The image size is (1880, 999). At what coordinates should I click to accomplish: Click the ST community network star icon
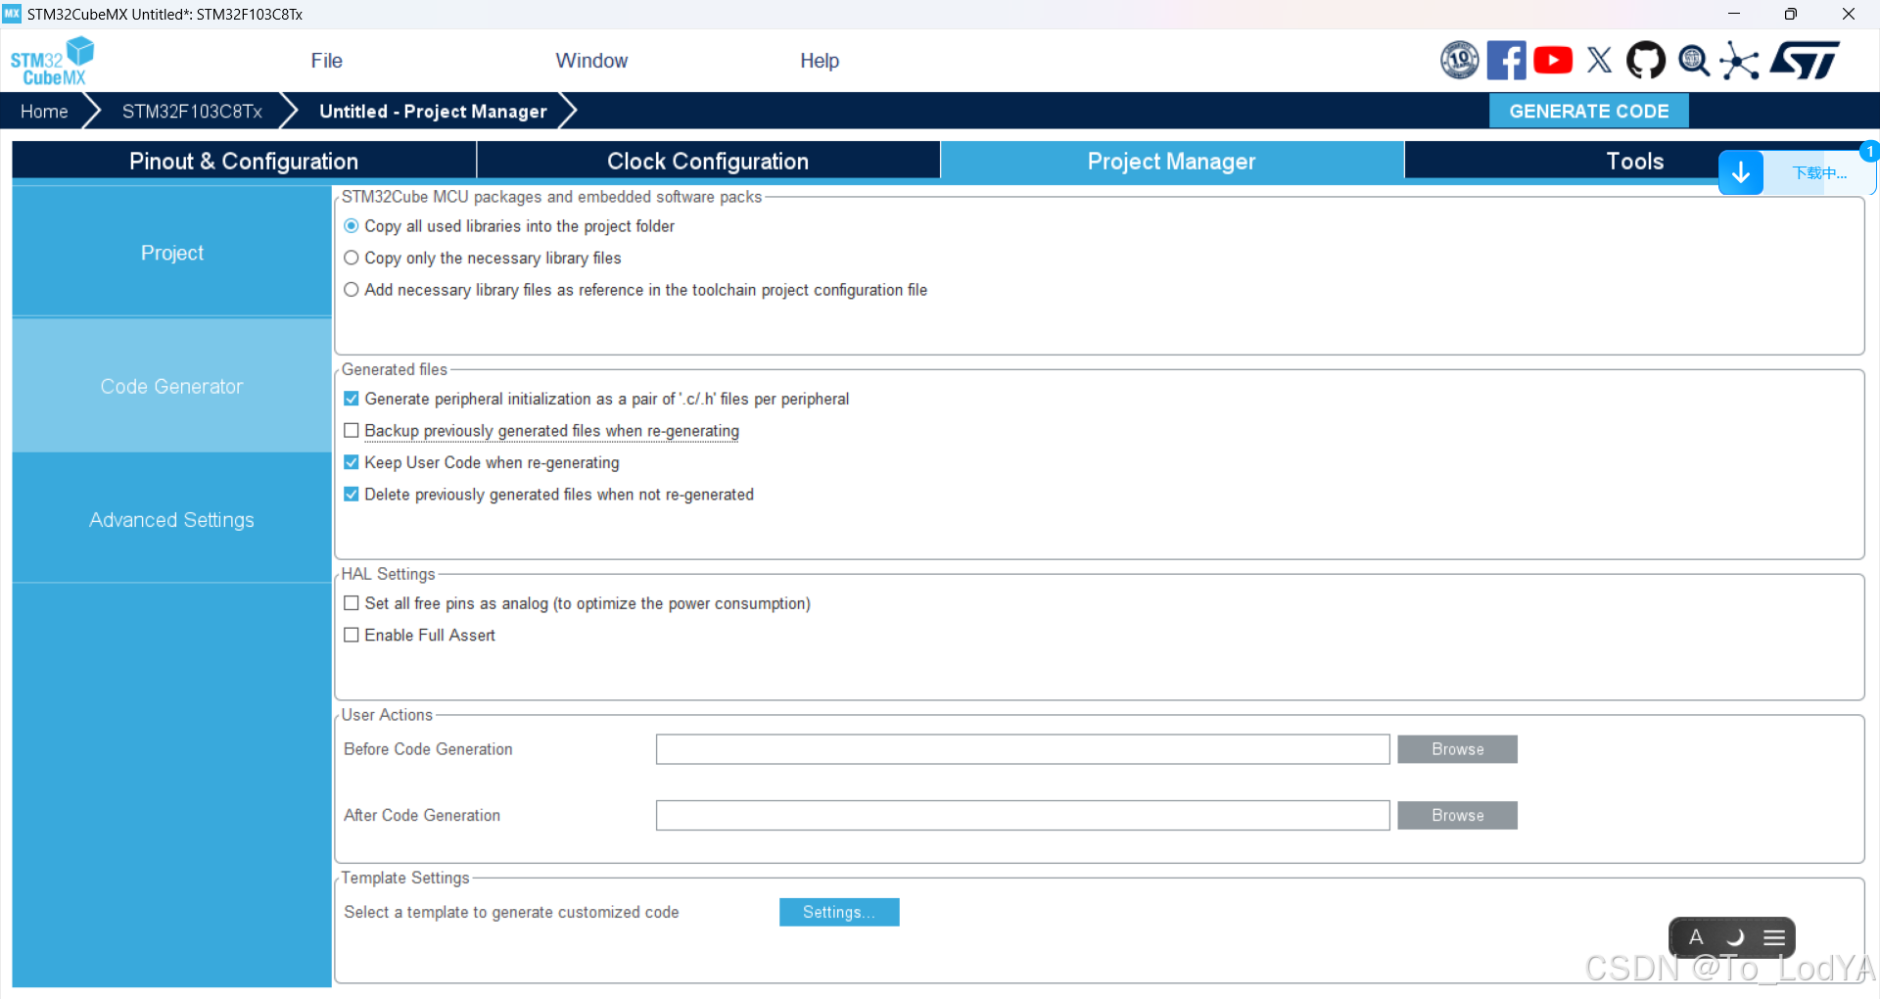tap(1739, 61)
